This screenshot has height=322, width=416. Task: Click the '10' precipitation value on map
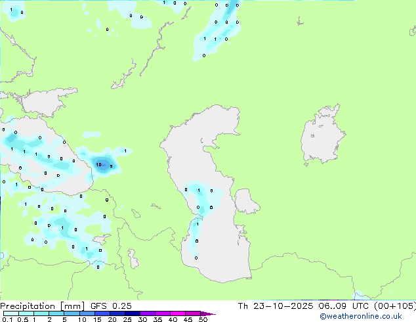[x=98, y=165]
